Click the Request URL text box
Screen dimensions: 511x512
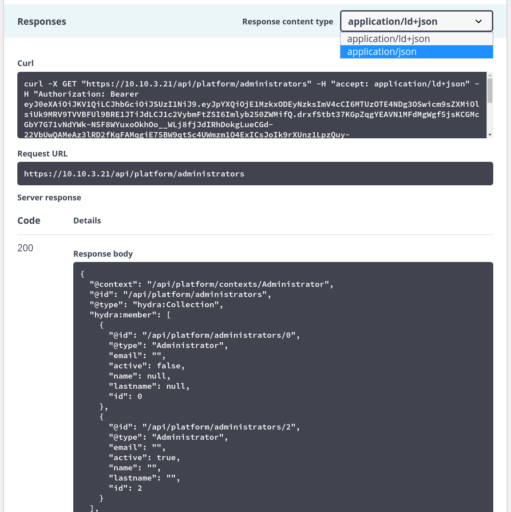click(x=255, y=174)
